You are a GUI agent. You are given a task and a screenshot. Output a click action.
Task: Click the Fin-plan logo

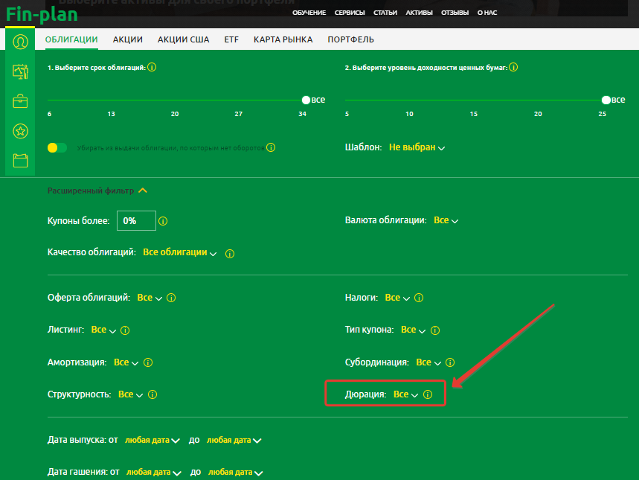tap(42, 14)
